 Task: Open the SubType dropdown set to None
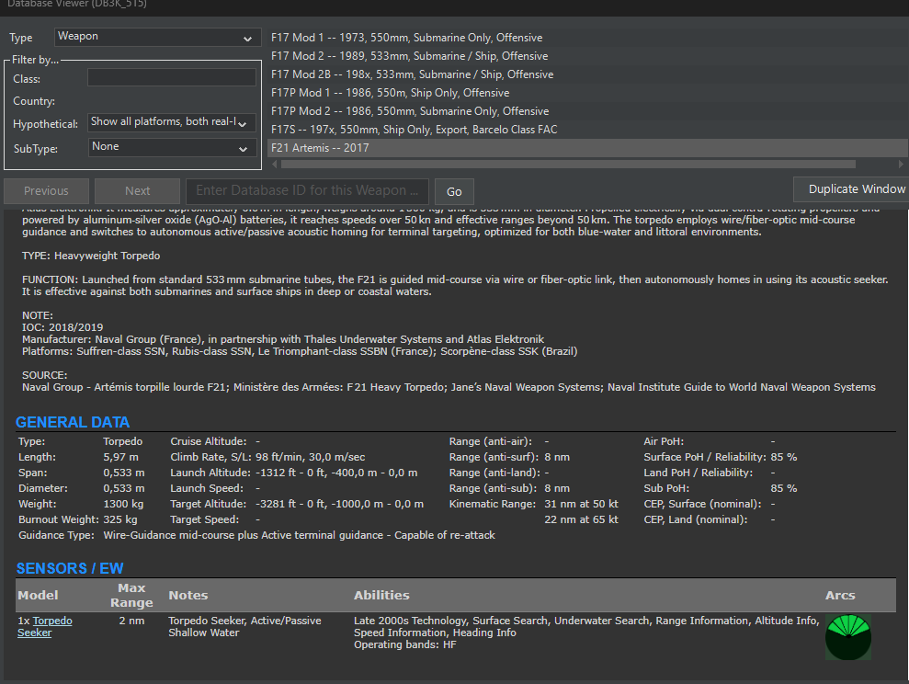point(172,147)
